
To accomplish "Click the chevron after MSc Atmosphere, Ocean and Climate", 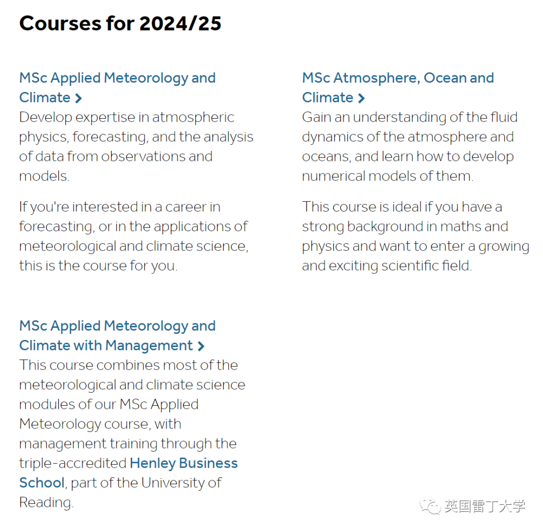I will click(x=361, y=98).
